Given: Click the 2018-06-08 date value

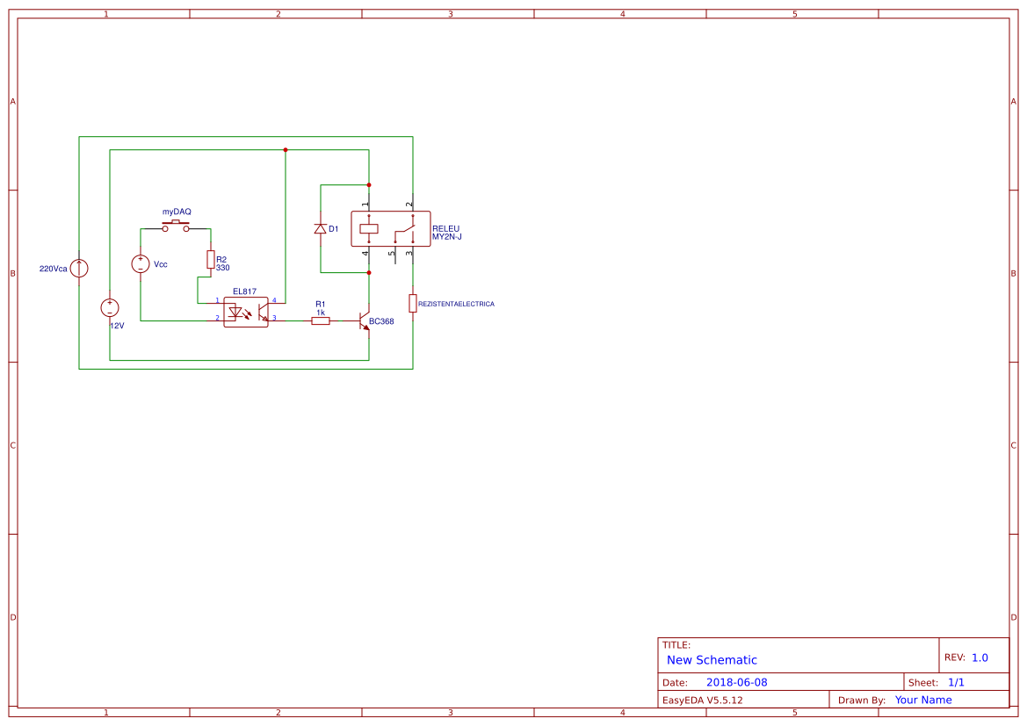Looking at the screenshot, I should 738,681.
